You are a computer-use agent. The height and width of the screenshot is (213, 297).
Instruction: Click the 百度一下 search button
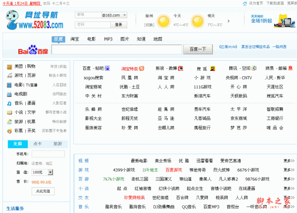198,49
